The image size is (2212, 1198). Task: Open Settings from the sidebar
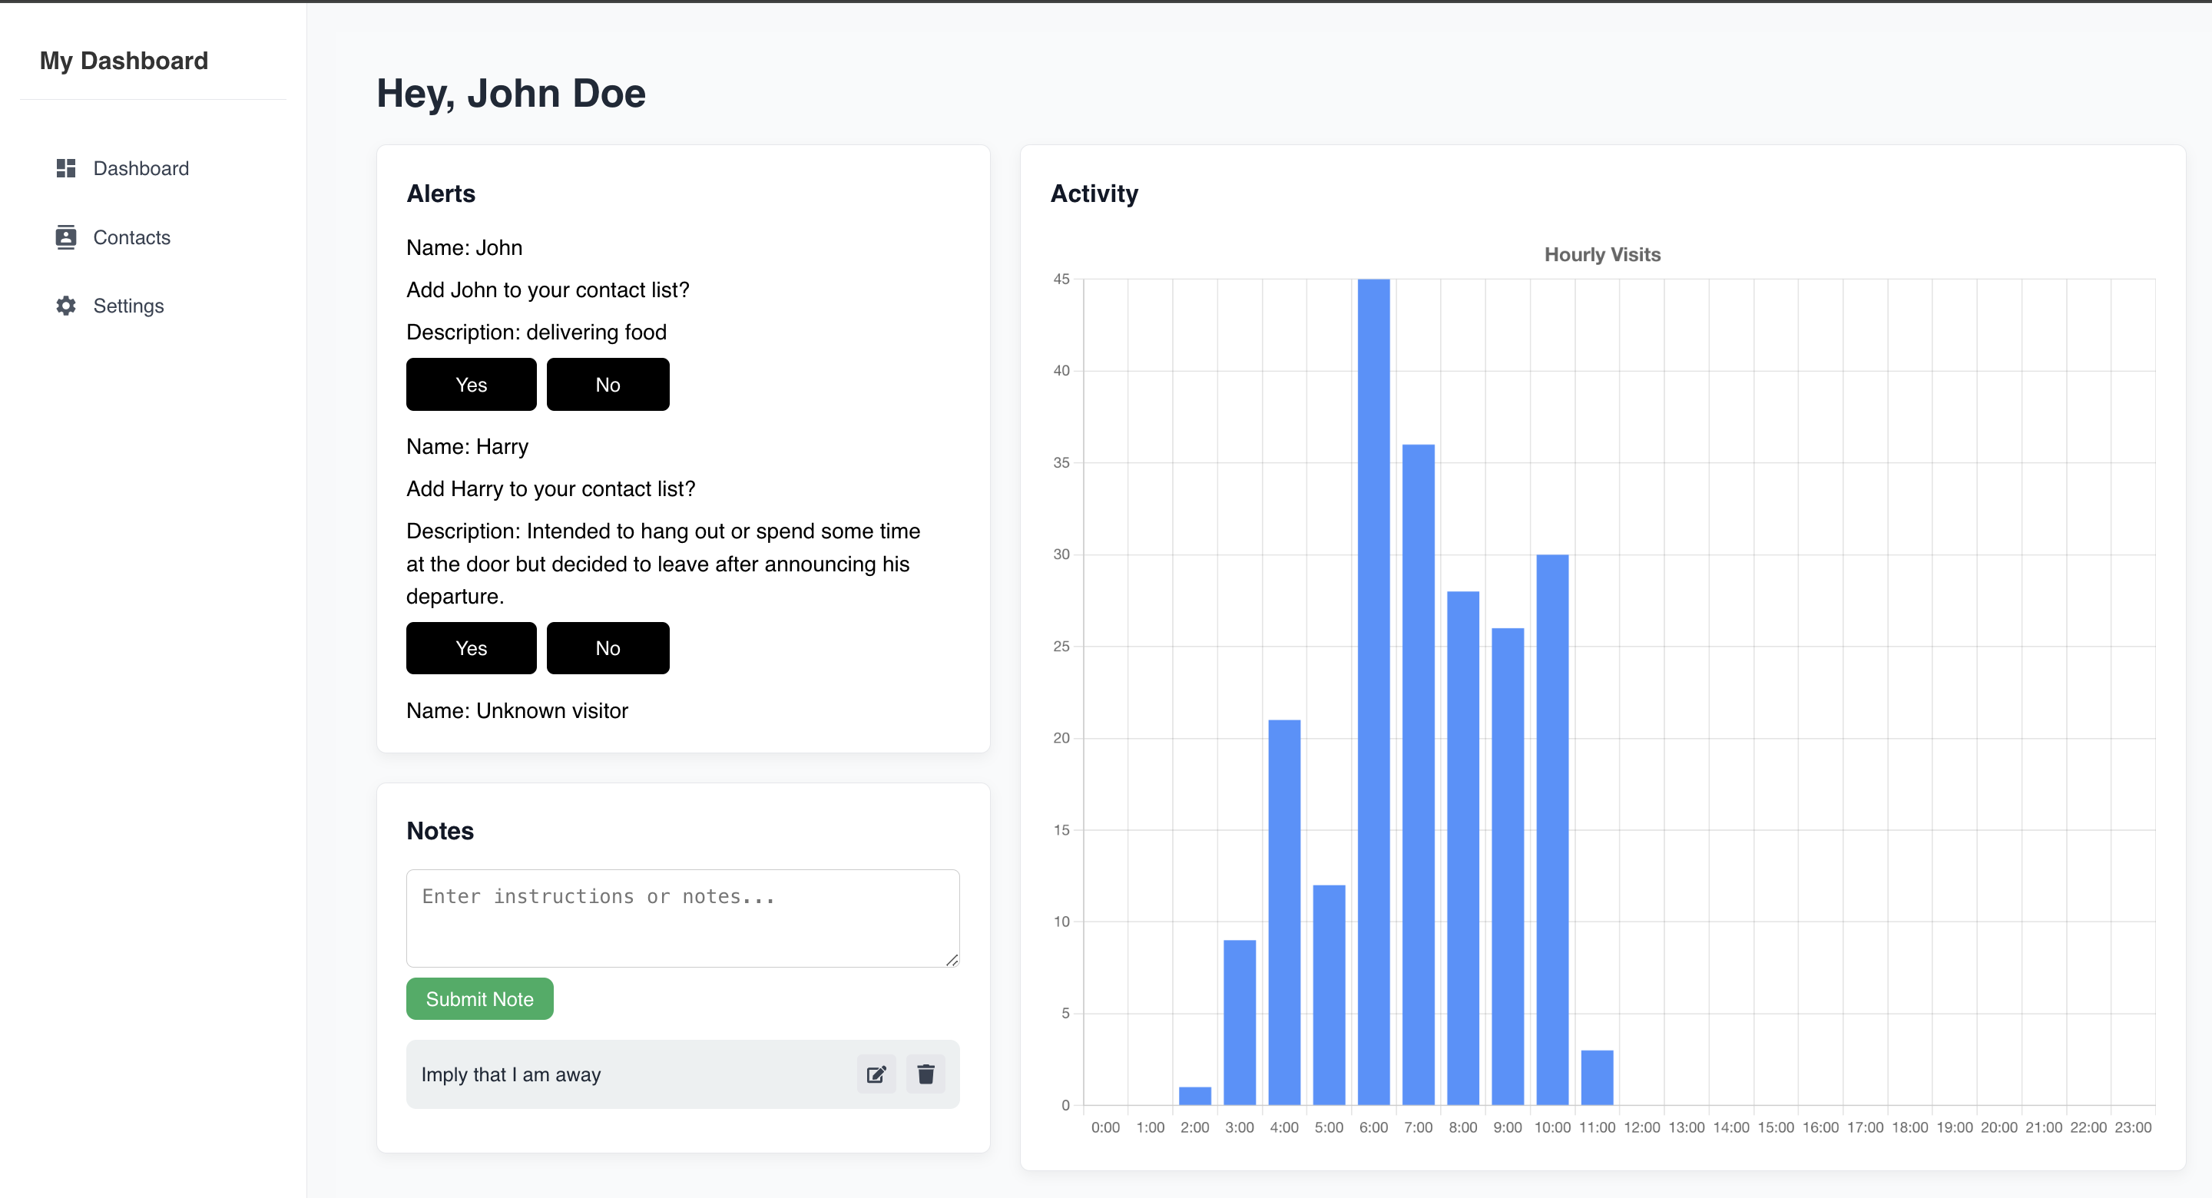(128, 306)
